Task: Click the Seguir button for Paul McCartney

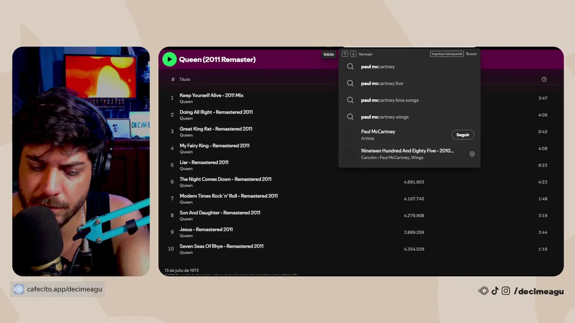Action: click(x=463, y=135)
